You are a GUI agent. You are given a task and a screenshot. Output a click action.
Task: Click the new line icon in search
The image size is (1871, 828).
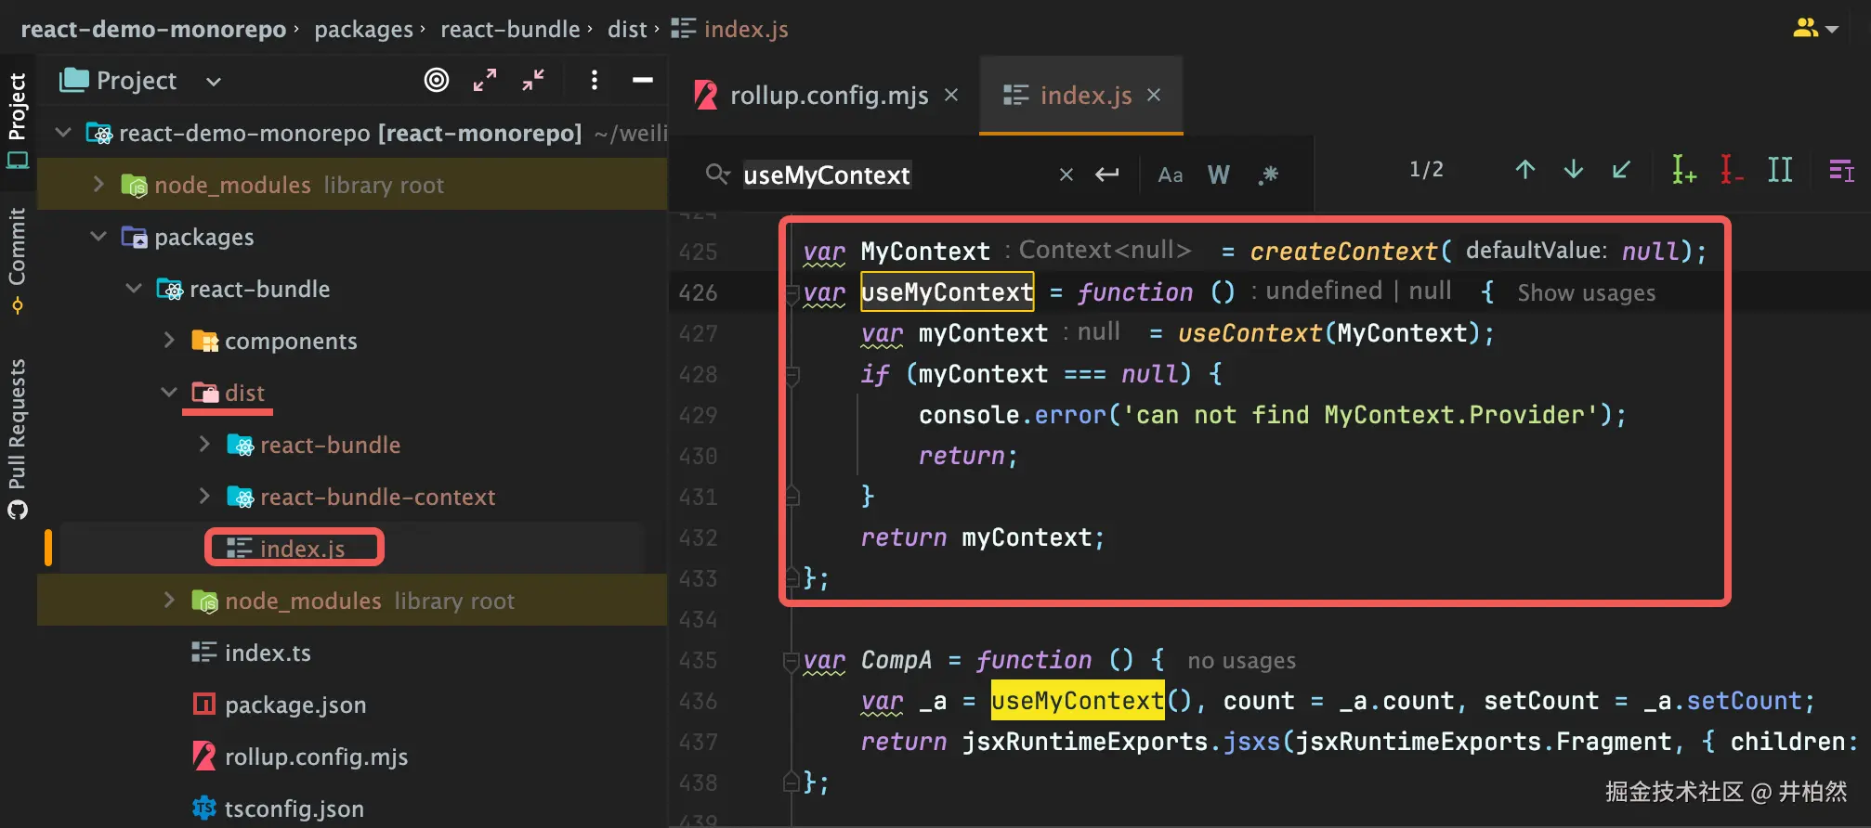[x=1107, y=174]
